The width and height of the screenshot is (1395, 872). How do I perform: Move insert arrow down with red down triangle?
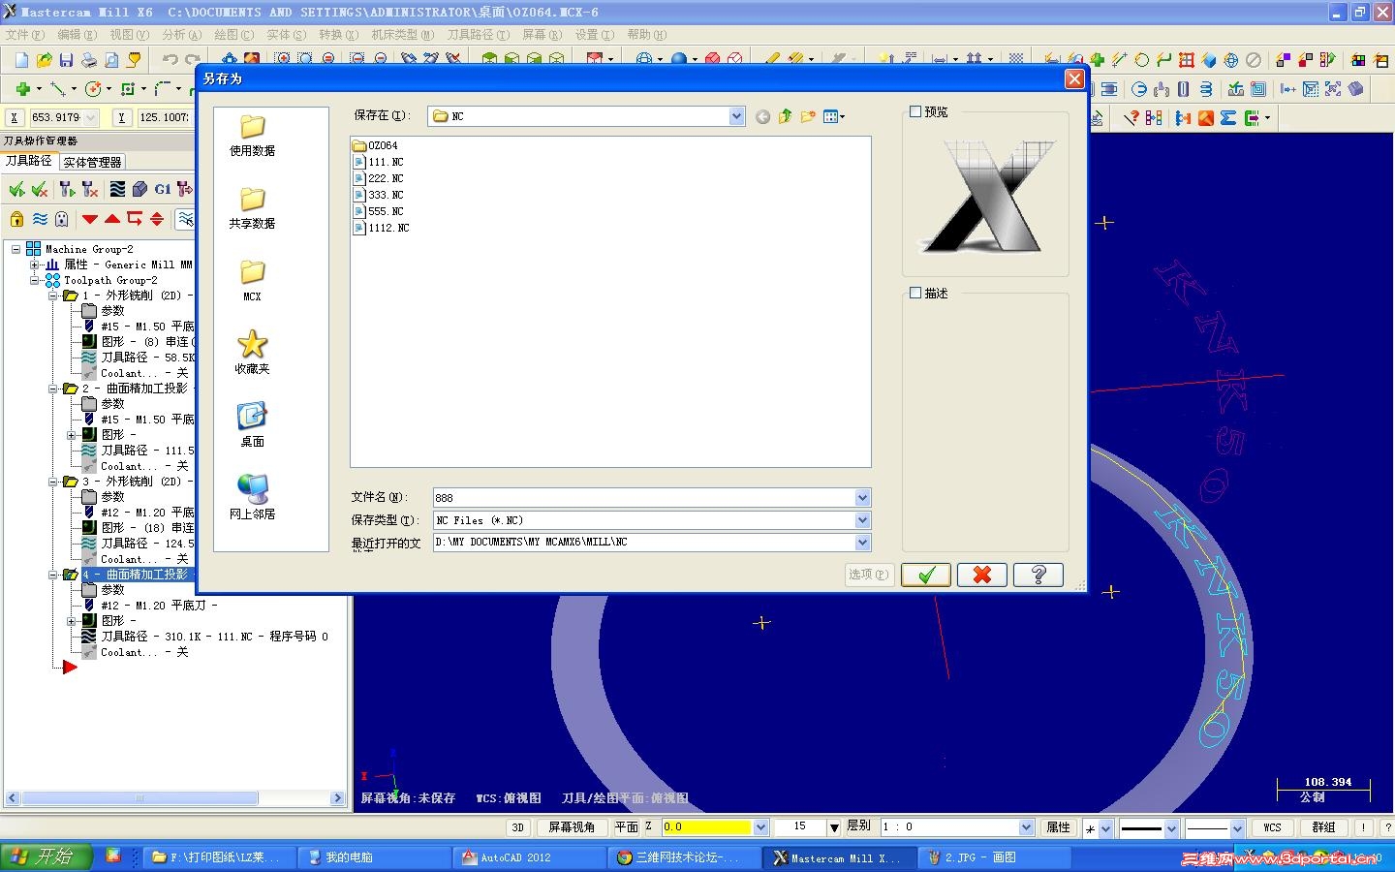pos(90,219)
